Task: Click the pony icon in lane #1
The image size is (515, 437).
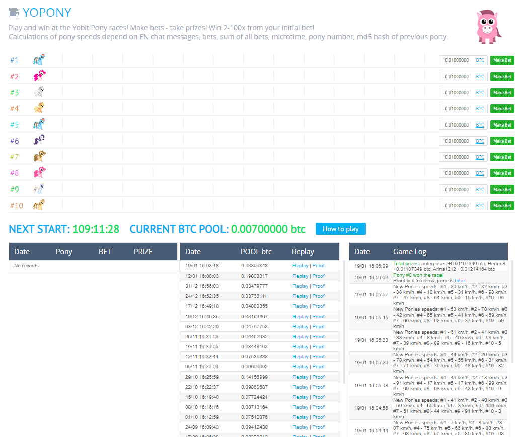Action: coord(39,60)
